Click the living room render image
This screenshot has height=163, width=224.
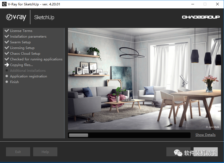point(144,79)
